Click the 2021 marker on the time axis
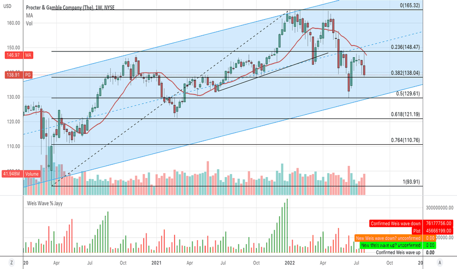The image size is (457, 269). pos(156,263)
